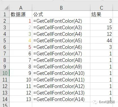Click the select-all corner triangle

click(6, 8)
